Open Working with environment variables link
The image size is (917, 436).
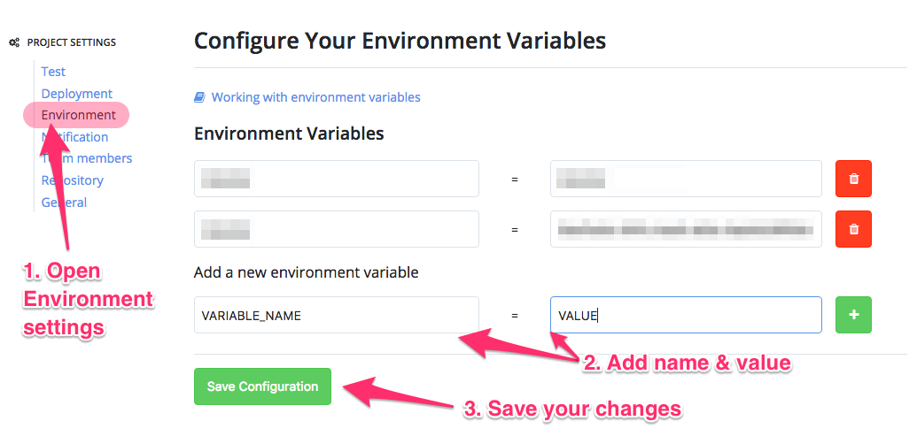315,97
